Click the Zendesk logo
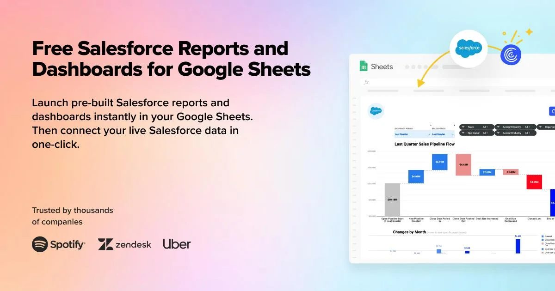This screenshot has height=291, width=555. 124,244
